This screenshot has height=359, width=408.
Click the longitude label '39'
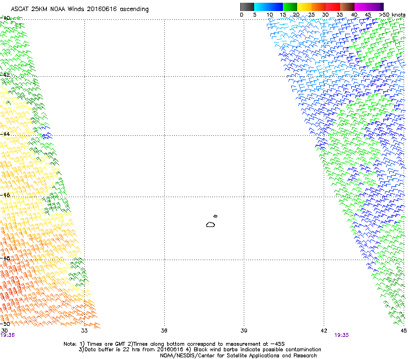(244, 331)
